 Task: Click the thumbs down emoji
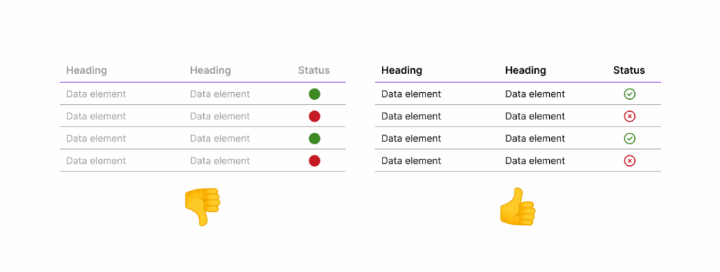(x=202, y=207)
